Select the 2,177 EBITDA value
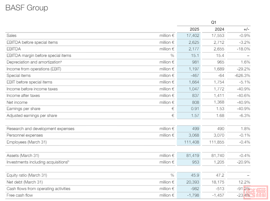Image resolution: width=270 pixels, height=201 pixels. click(194, 49)
